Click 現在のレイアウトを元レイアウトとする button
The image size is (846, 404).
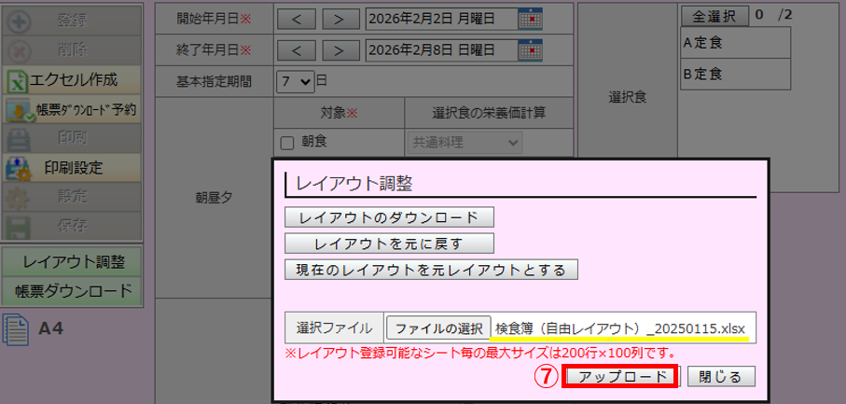431,269
